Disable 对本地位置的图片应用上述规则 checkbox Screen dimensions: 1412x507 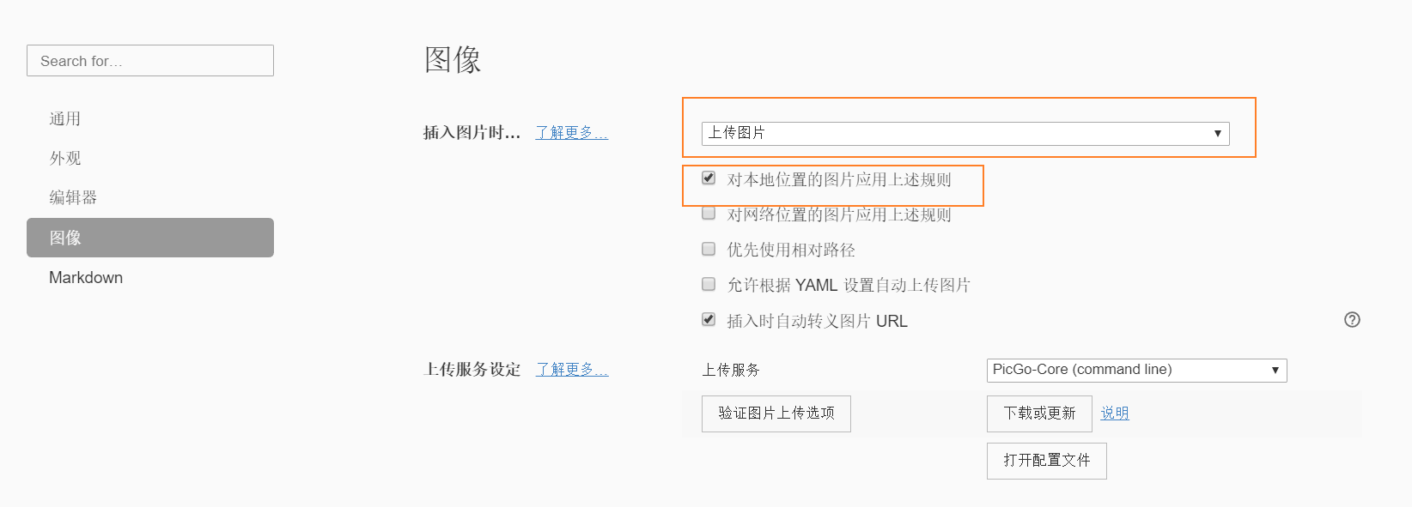tap(708, 178)
